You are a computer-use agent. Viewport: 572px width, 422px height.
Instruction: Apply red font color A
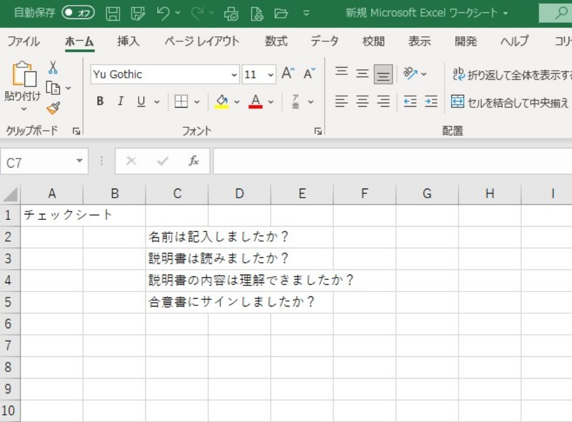pos(256,102)
